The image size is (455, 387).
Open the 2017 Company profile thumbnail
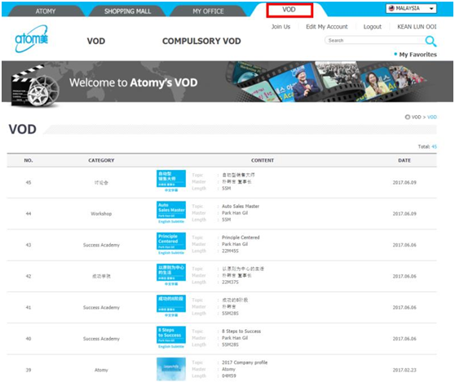pyautogui.click(x=171, y=369)
